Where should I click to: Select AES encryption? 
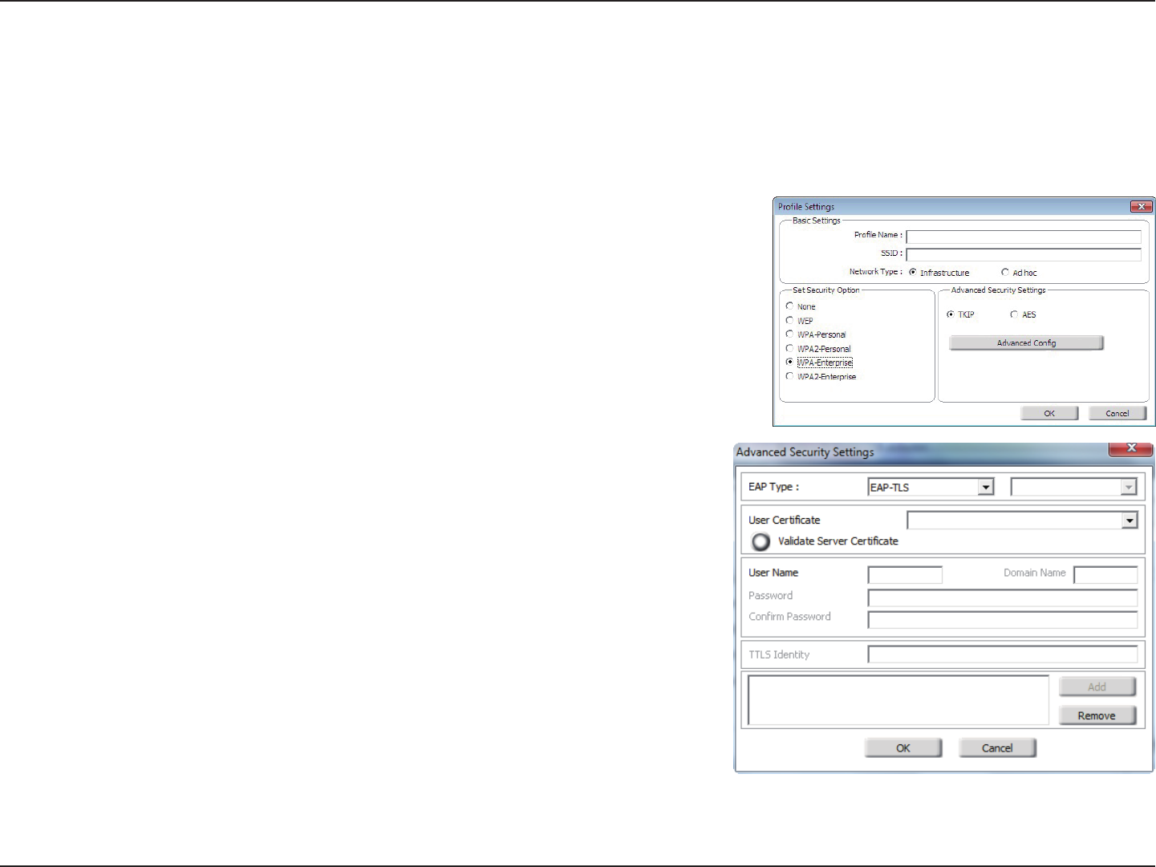point(1014,314)
